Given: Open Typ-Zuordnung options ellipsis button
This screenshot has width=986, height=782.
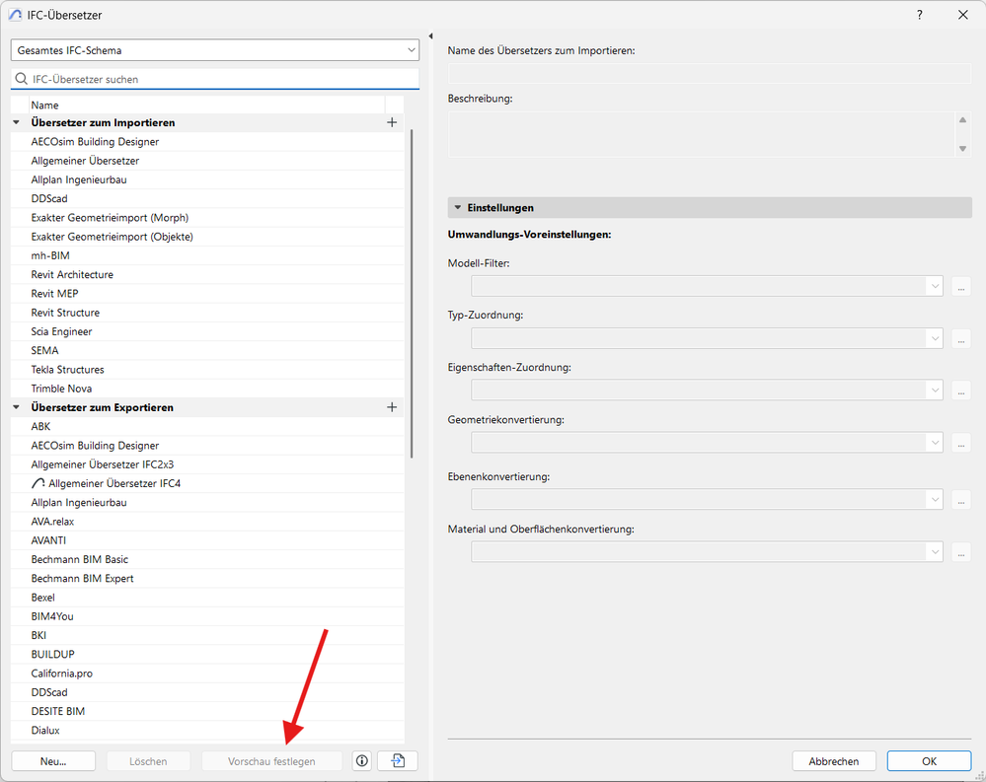Looking at the screenshot, I should [x=961, y=338].
